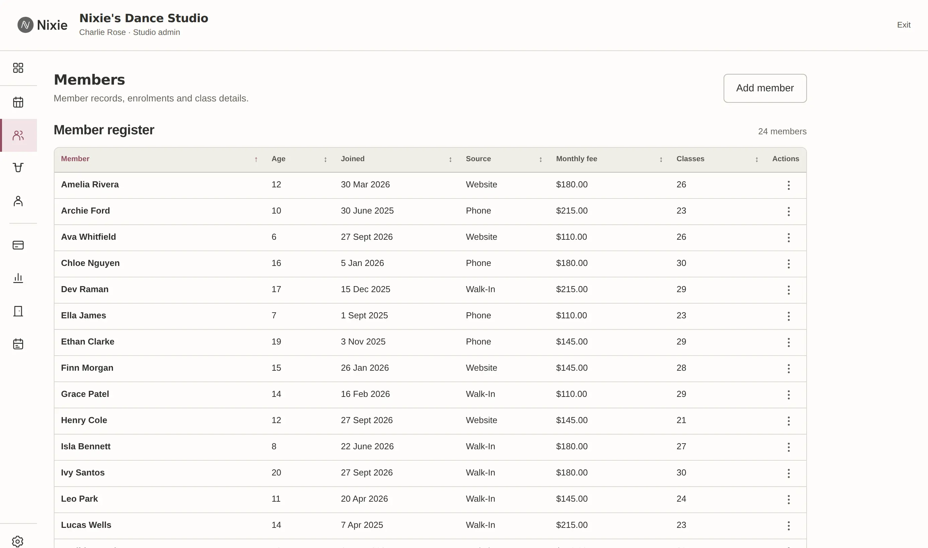Click the Exit link
This screenshot has height=548, width=928.
coord(903,25)
